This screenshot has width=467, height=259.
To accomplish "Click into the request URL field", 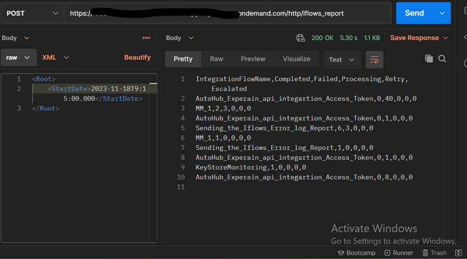I will (x=228, y=13).
